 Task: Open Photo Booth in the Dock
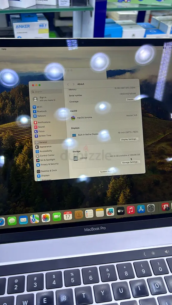tap(165, 207)
